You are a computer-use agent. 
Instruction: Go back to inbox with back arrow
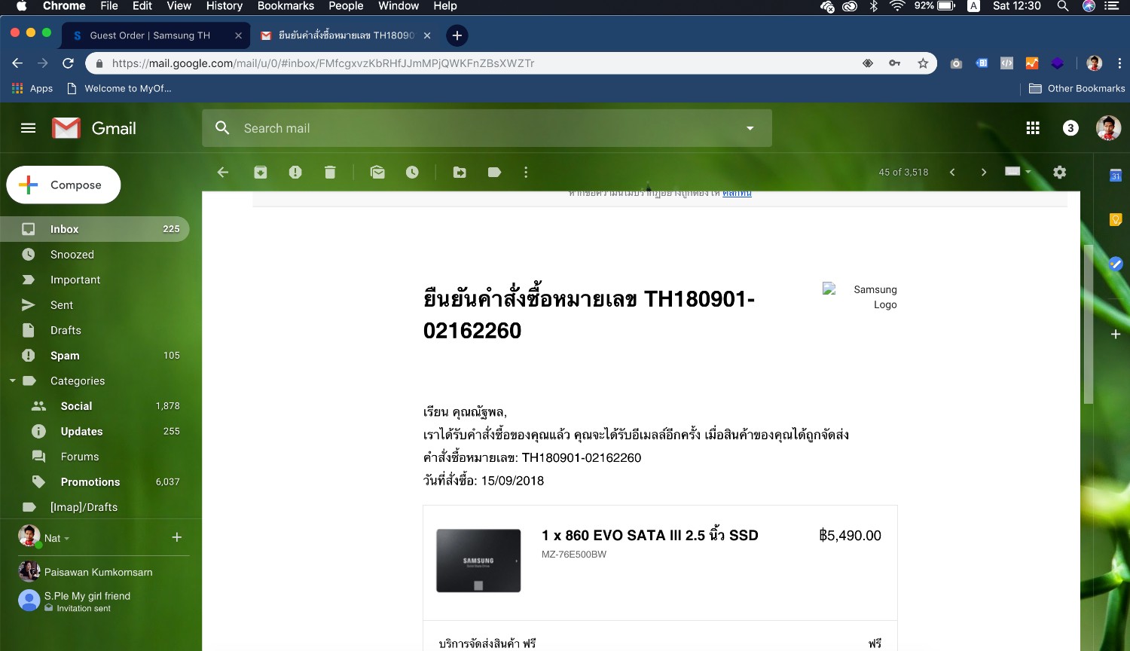click(223, 173)
